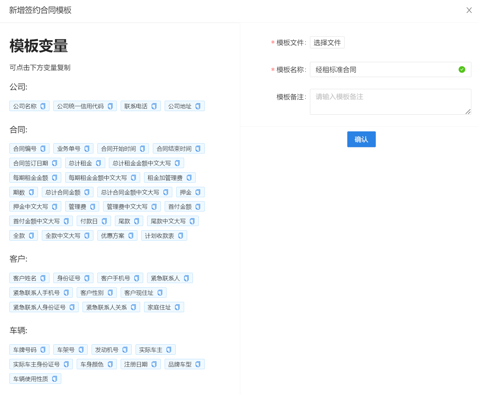Screen dimensions: 478x395
Task: Click into the 模板备注 textarea
Action: 390,102
